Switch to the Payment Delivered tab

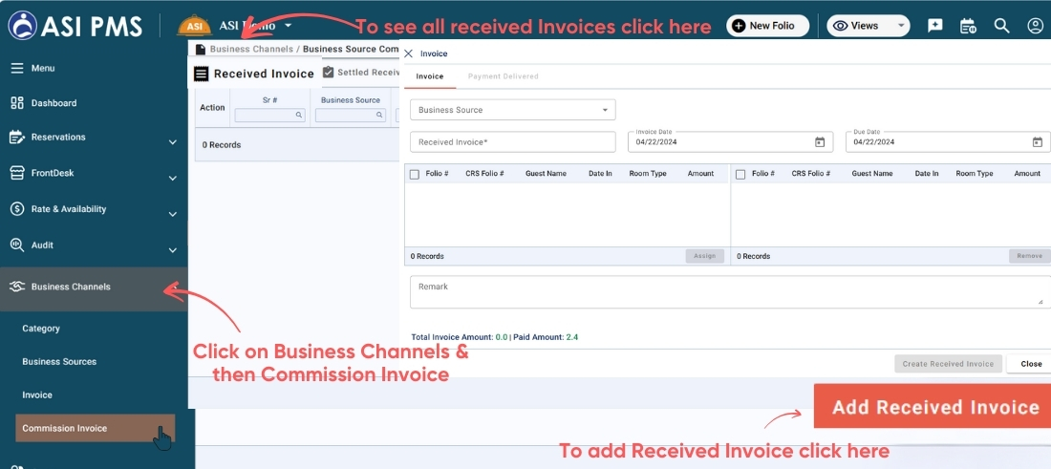click(x=503, y=76)
